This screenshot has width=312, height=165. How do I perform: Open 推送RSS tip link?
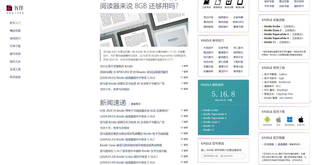pos(223,71)
